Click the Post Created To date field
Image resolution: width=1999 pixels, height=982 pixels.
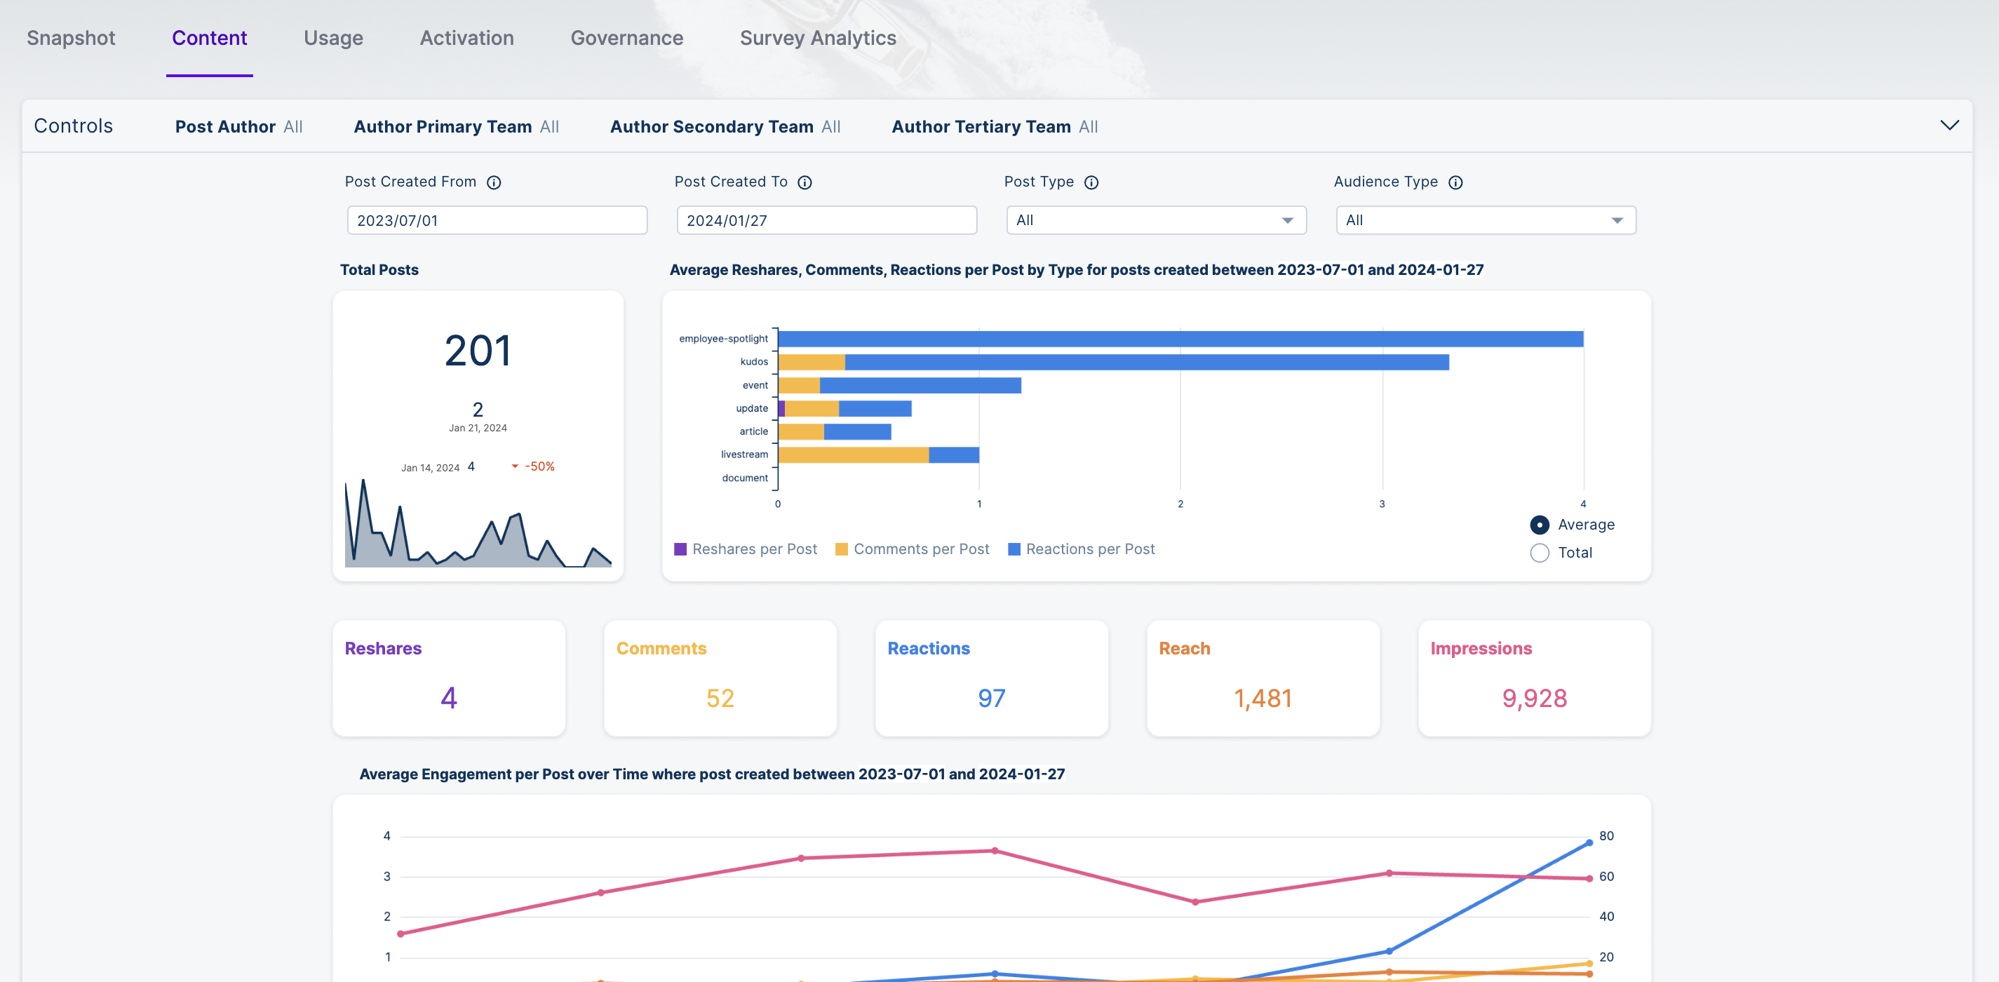[826, 220]
